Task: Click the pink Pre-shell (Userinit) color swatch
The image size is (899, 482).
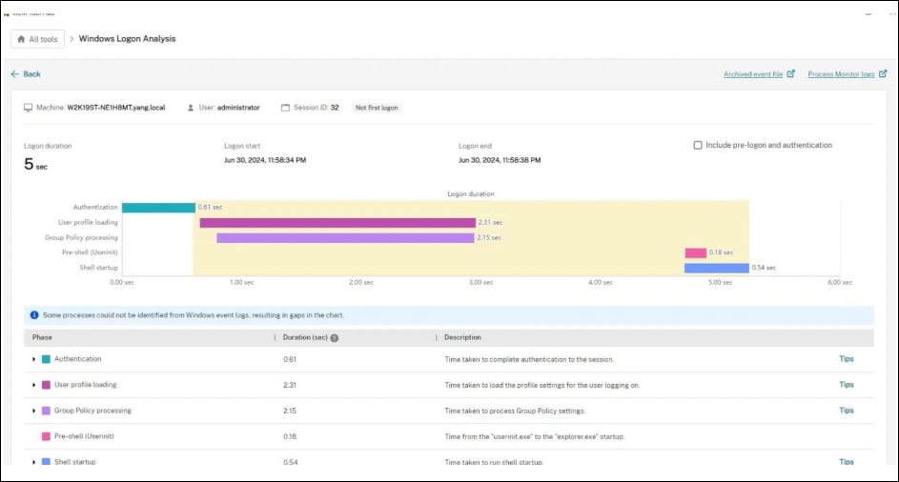Action: point(46,436)
